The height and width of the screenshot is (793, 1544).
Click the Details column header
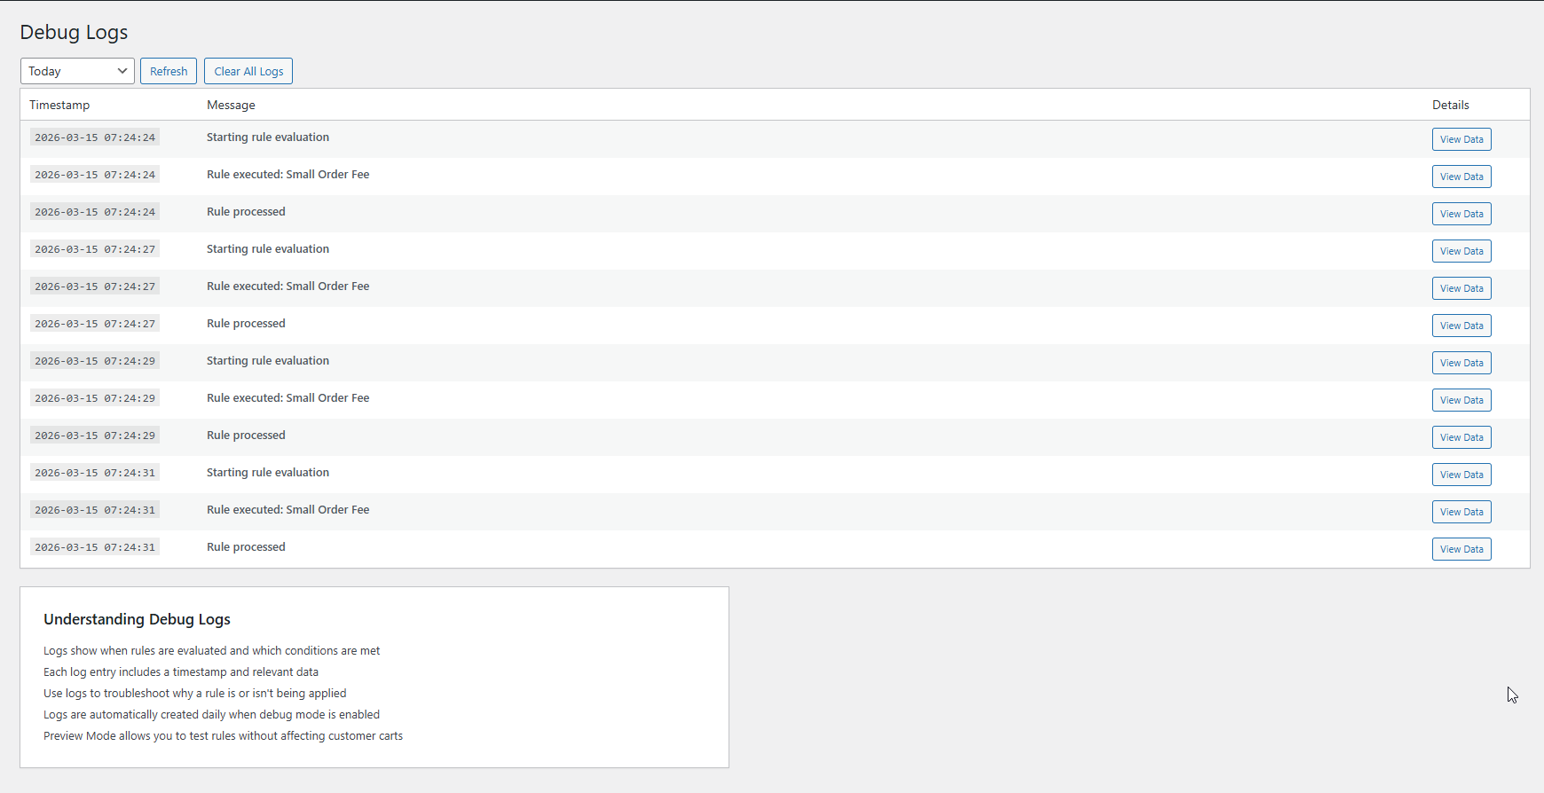[x=1450, y=105]
